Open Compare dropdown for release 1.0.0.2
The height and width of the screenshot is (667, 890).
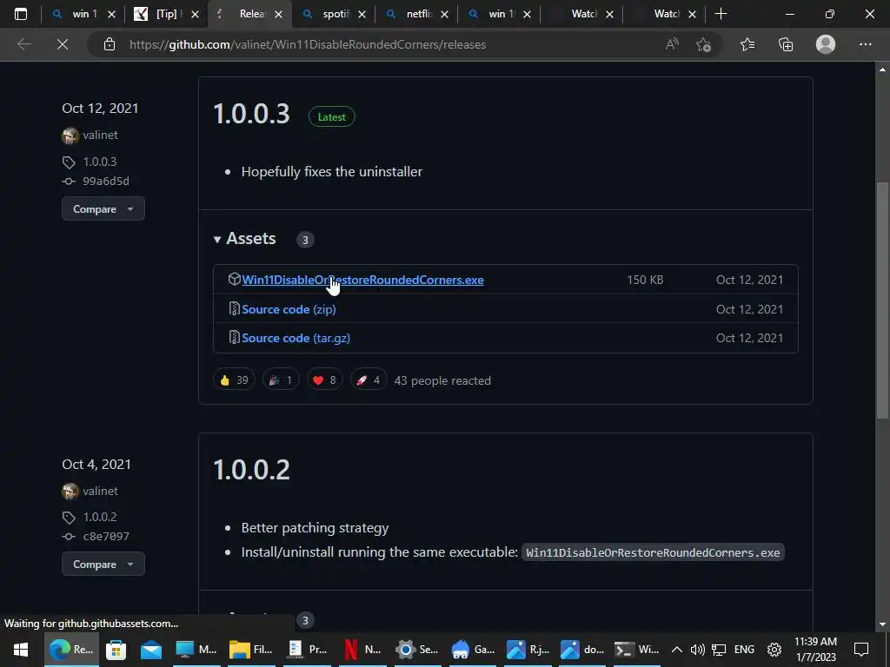click(x=103, y=565)
